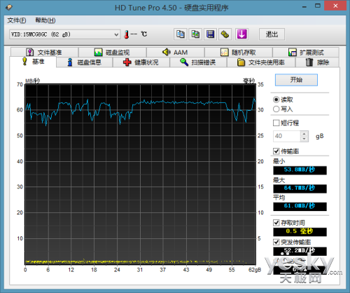Click the 开始 start button
The width and height of the screenshot is (350, 293).
(x=296, y=80)
